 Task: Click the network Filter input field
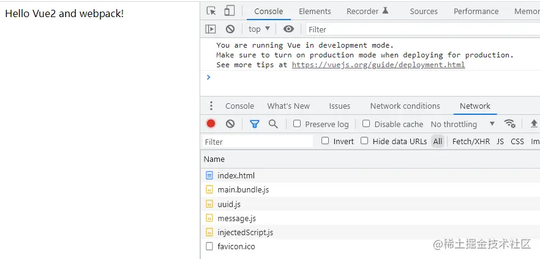click(x=258, y=142)
